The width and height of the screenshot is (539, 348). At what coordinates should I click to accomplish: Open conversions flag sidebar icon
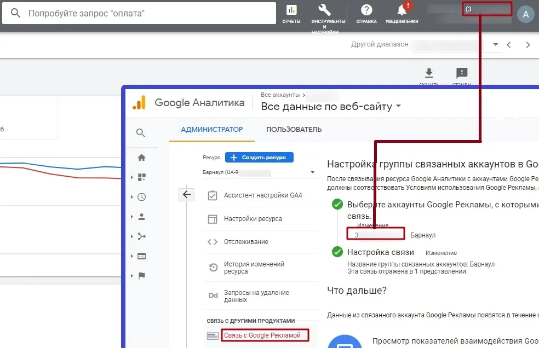point(142,276)
